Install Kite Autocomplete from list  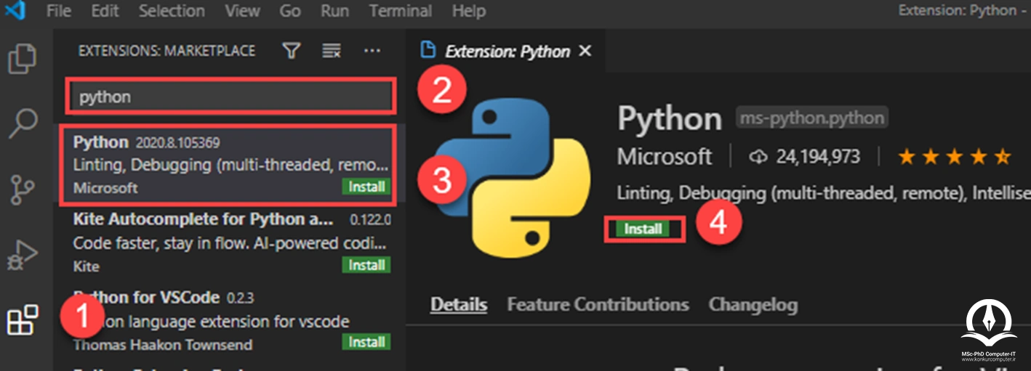pyautogui.click(x=366, y=265)
